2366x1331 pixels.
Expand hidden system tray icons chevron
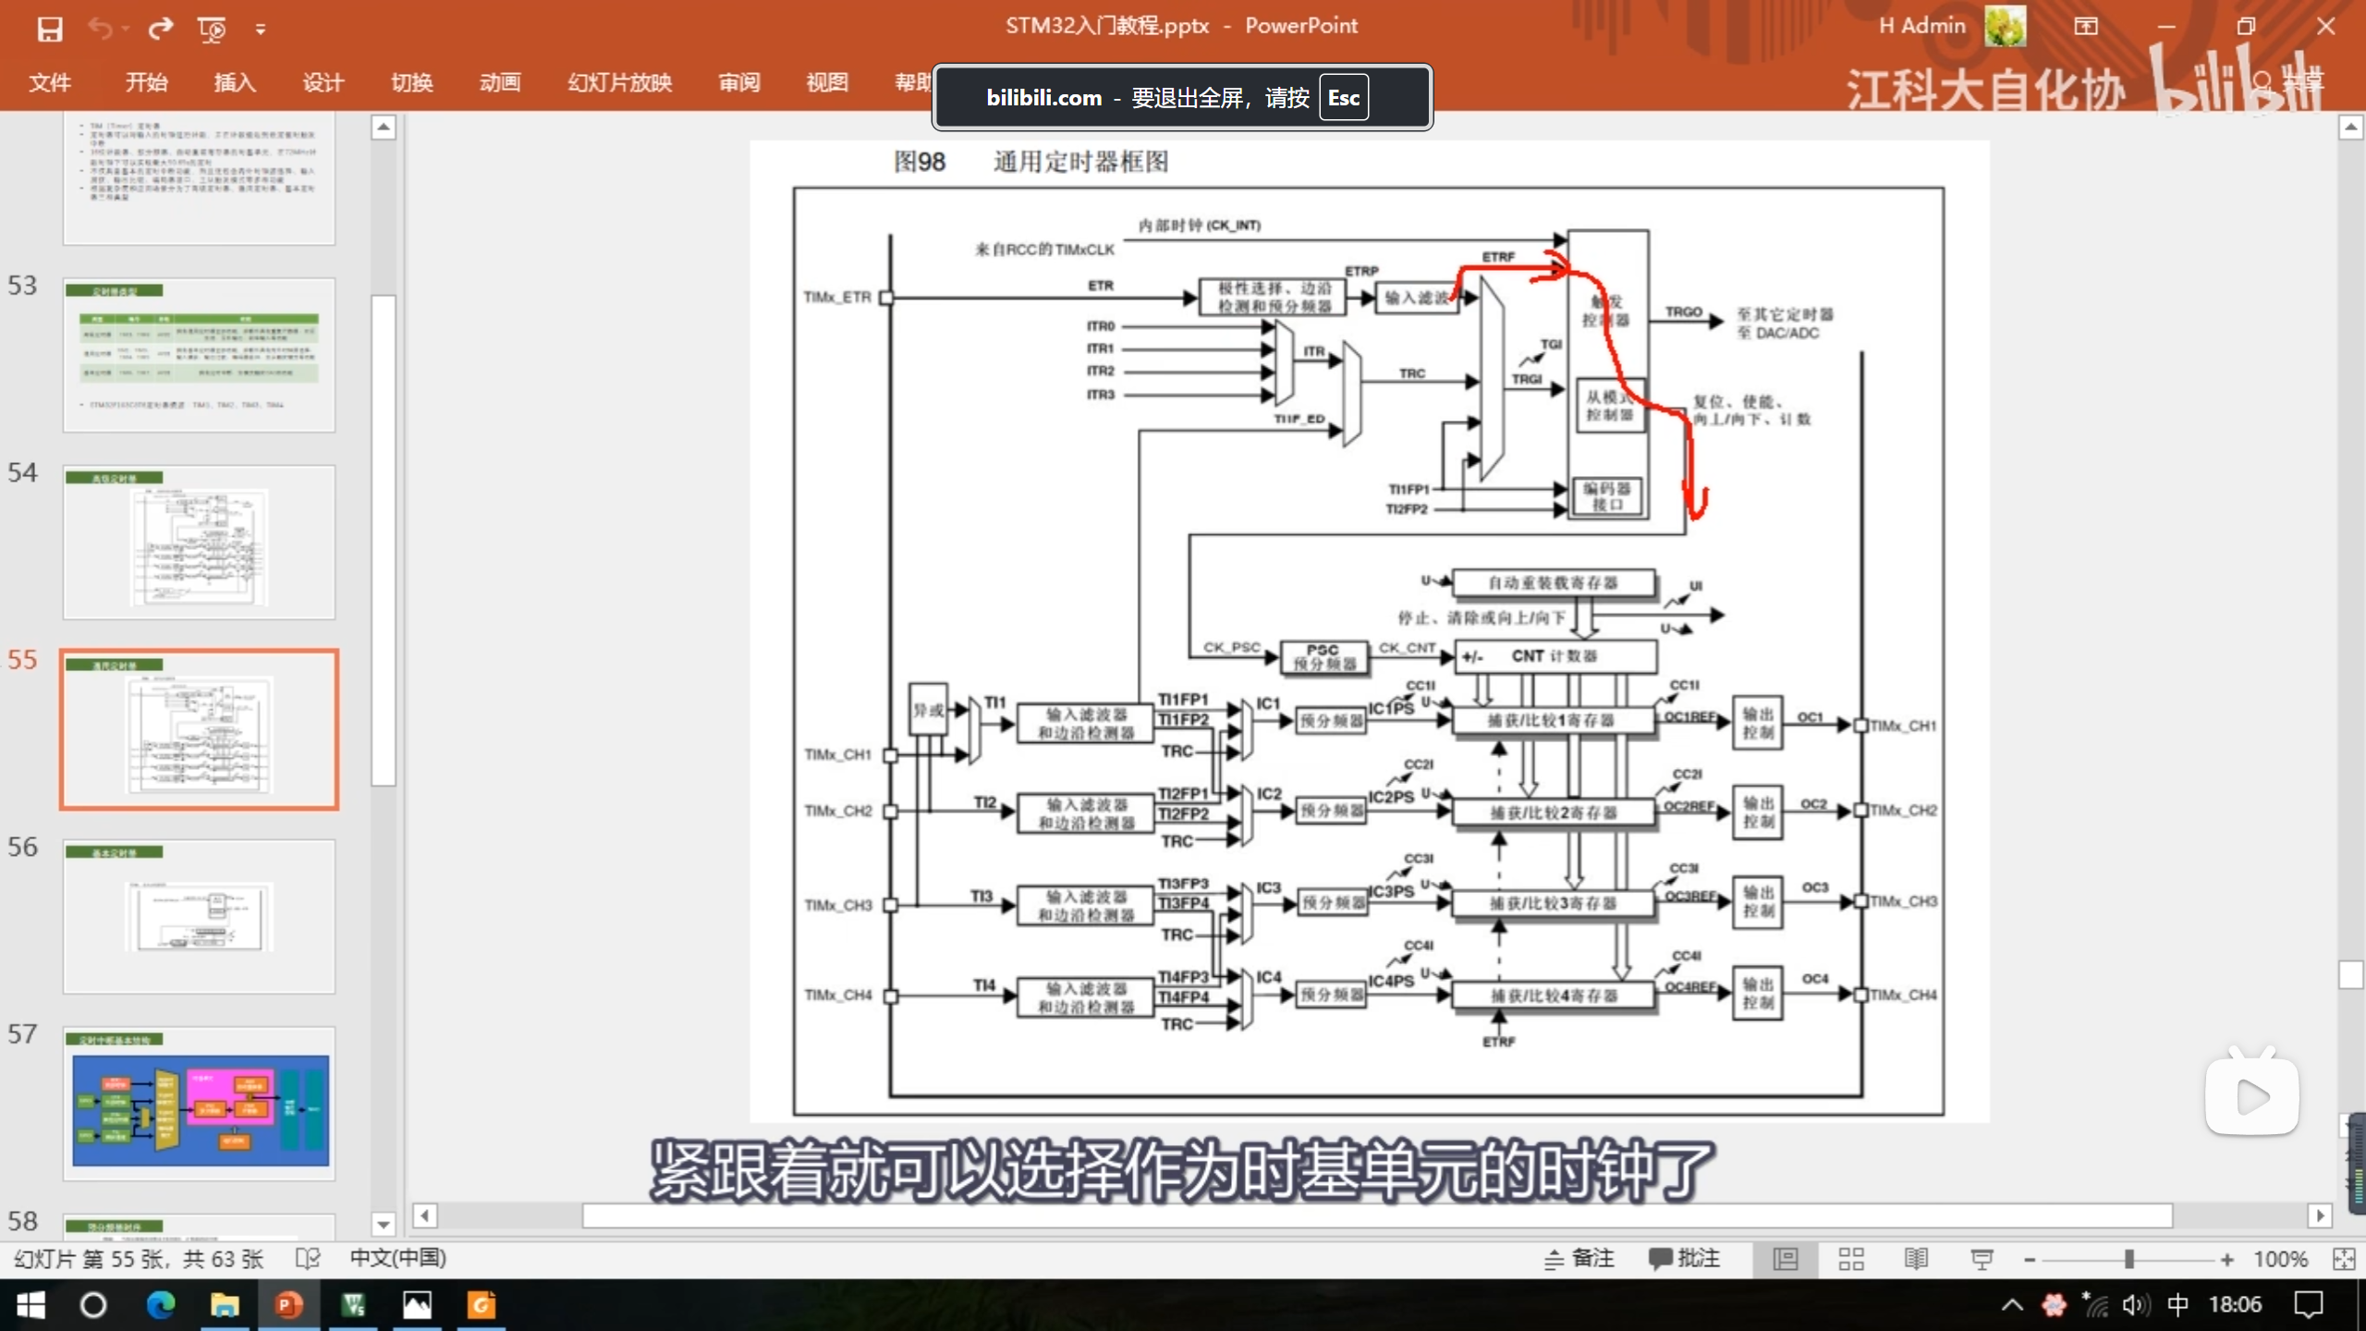[x=2011, y=1305]
